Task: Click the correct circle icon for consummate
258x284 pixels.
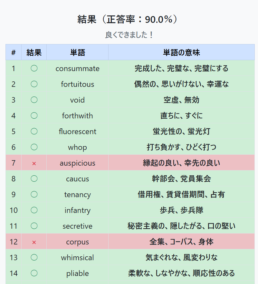Action: (34, 68)
